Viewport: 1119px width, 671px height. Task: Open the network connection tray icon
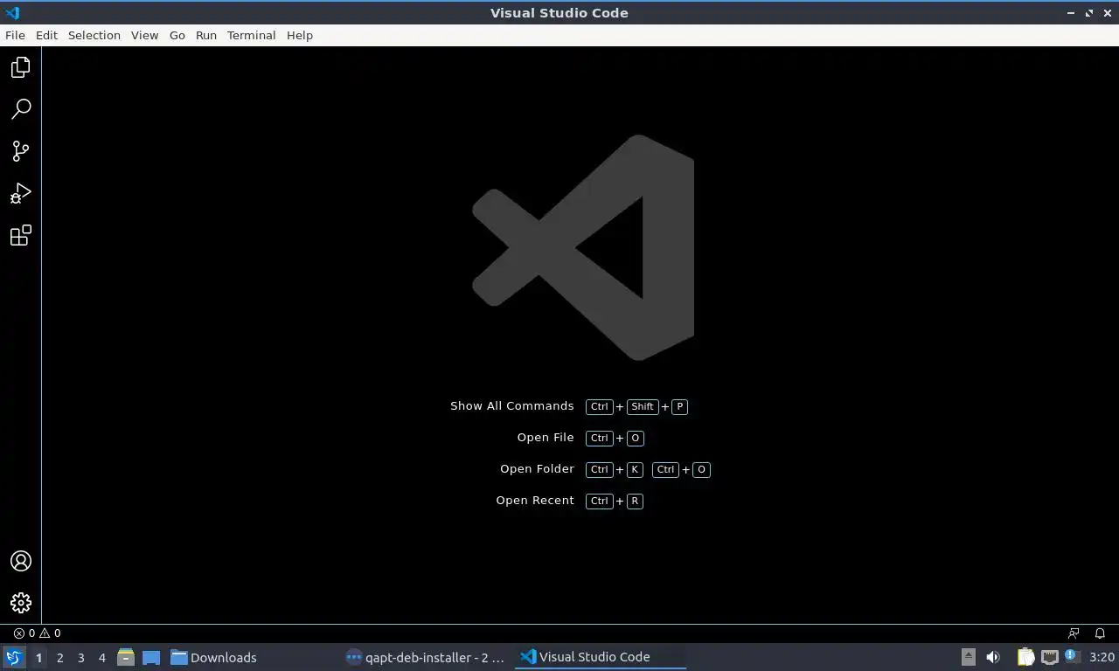(1050, 657)
